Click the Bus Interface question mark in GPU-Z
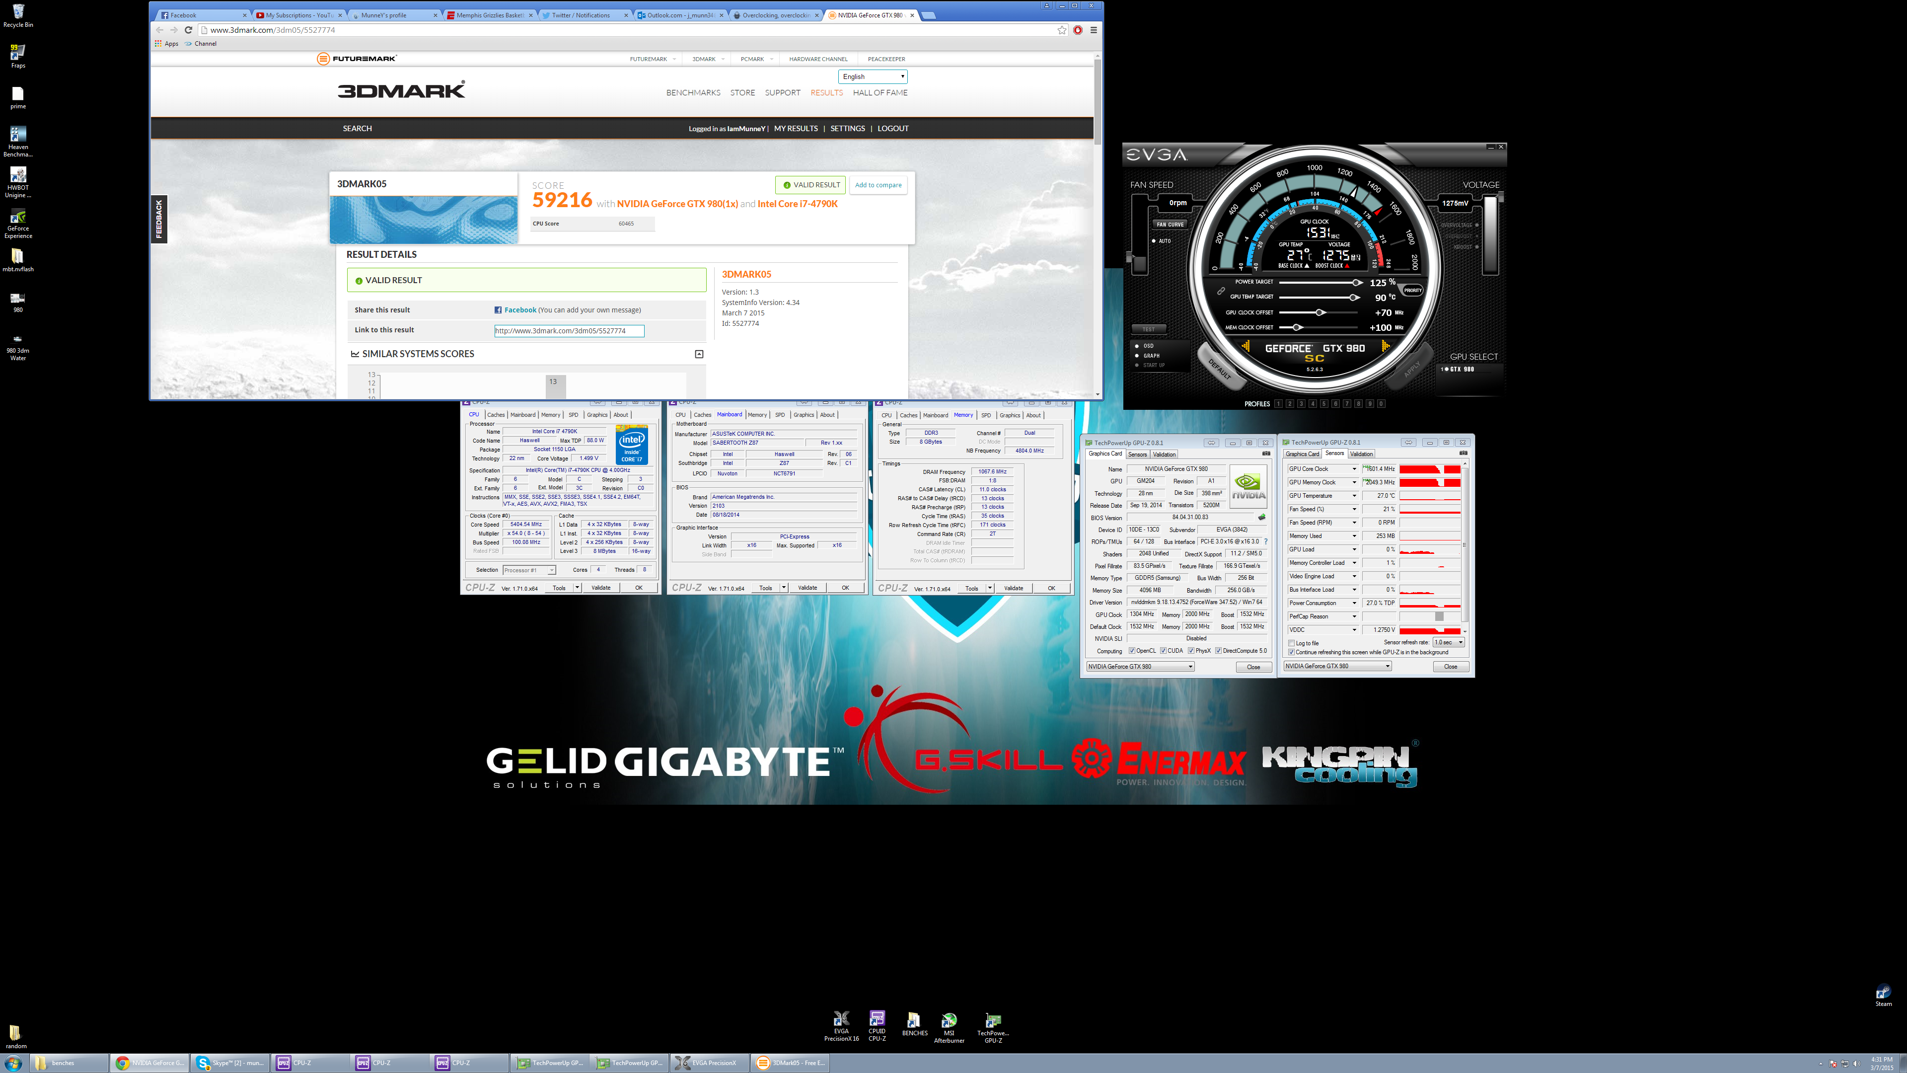This screenshot has height=1073, width=1907. (1266, 541)
